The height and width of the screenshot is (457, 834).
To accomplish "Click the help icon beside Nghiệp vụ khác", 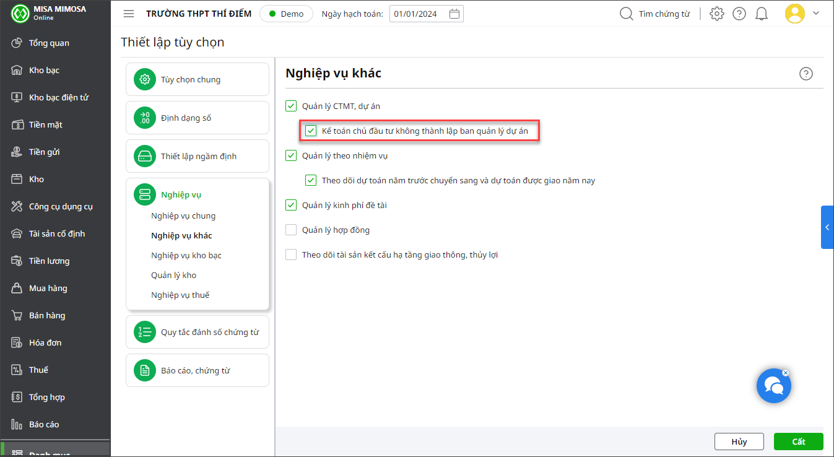I will click(x=806, y=74).
